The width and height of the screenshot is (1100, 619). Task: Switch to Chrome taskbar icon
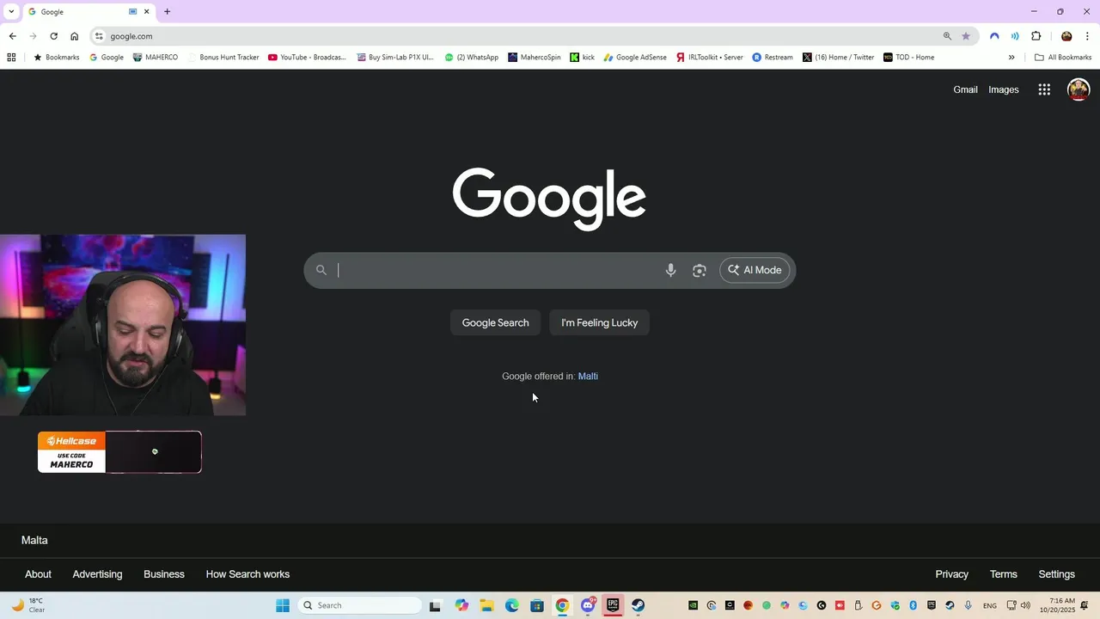click(x=562, y=605)
